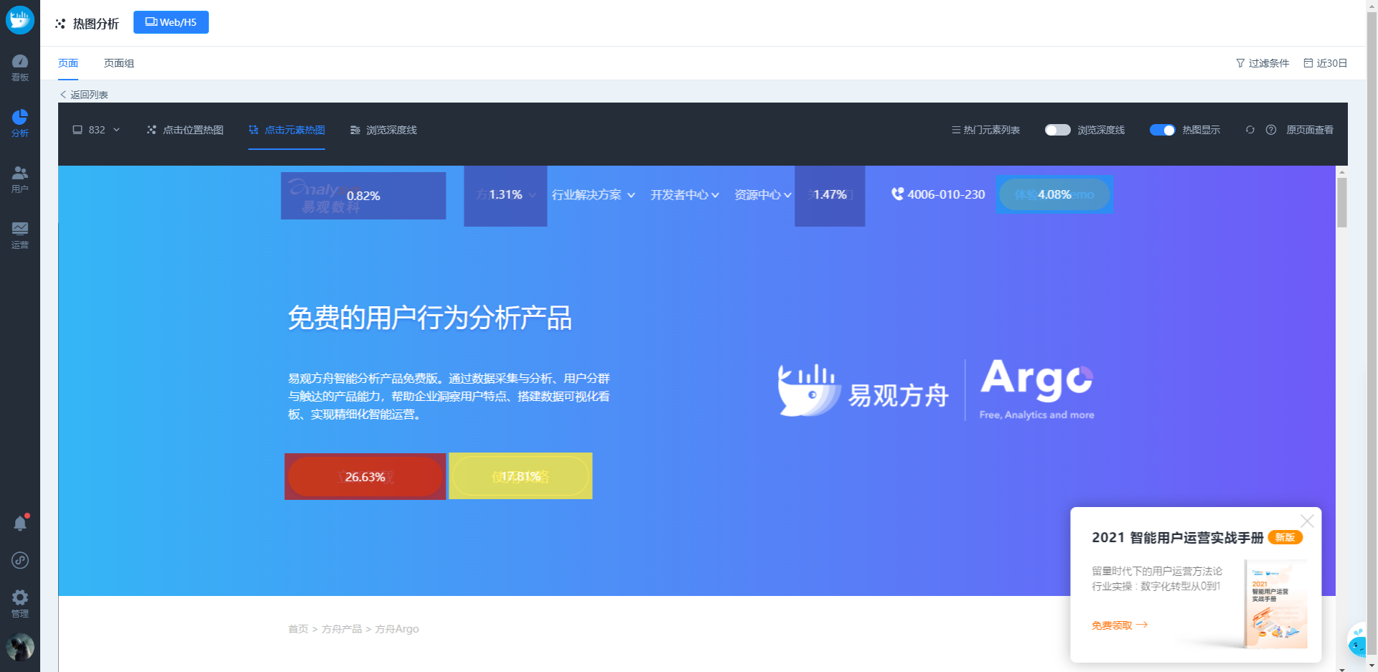This screenshot has height=672, width=1378.
Task: Select the 分析 analysis sidebar icon
Action: (x=20, y=123)
